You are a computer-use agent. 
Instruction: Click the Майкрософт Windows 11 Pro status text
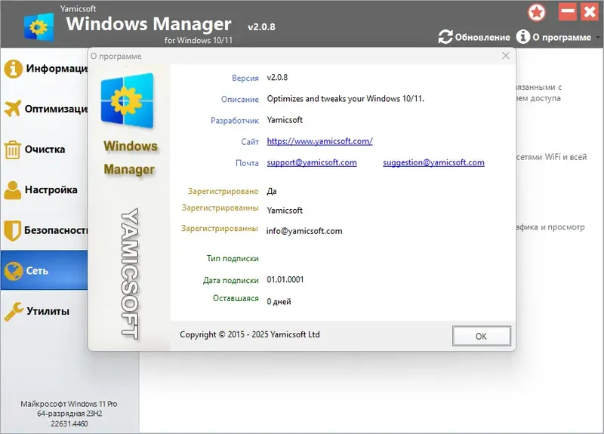click(x=69, y=404)
